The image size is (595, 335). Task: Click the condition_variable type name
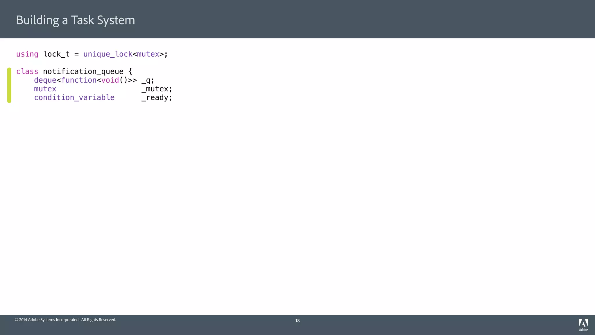(74, 98)
